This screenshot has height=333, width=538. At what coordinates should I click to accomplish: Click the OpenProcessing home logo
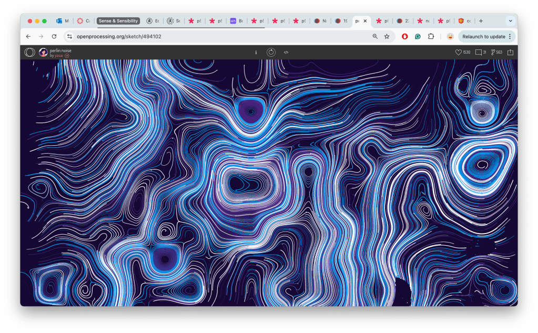click(30, 52)
